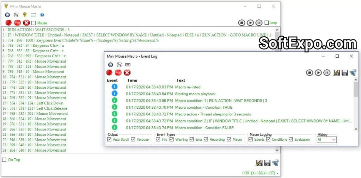Uncheck the Events macro logging option
361x178 pixels.
point(251,139)
